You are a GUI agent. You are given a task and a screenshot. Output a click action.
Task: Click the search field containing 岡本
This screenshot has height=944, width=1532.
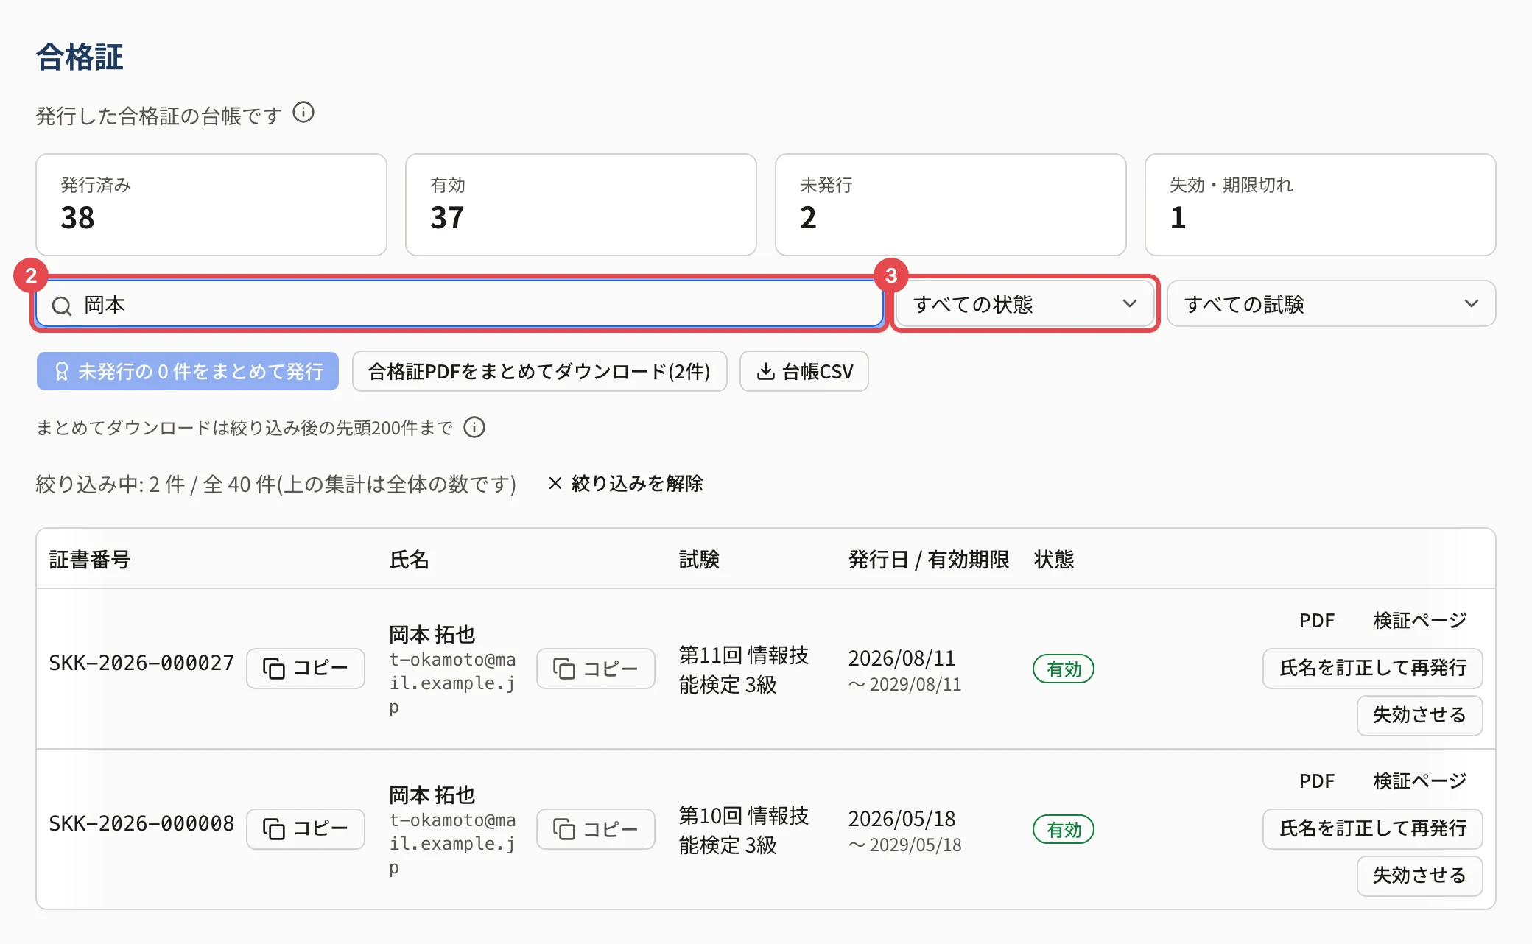(x=460, y=304)
